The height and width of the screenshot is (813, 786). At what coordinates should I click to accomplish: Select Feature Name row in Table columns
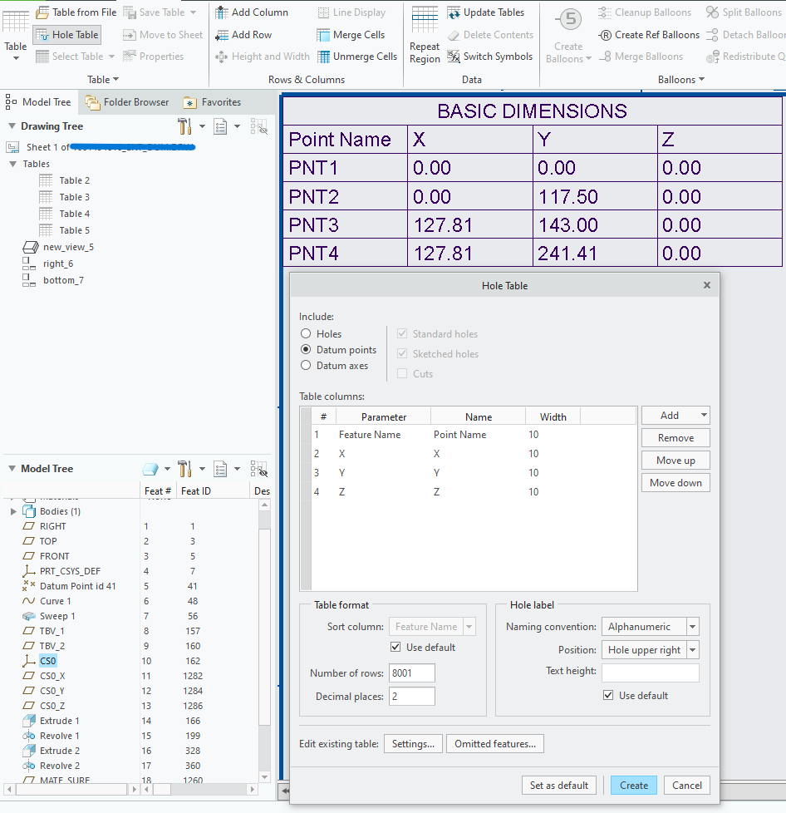point(474,435)
